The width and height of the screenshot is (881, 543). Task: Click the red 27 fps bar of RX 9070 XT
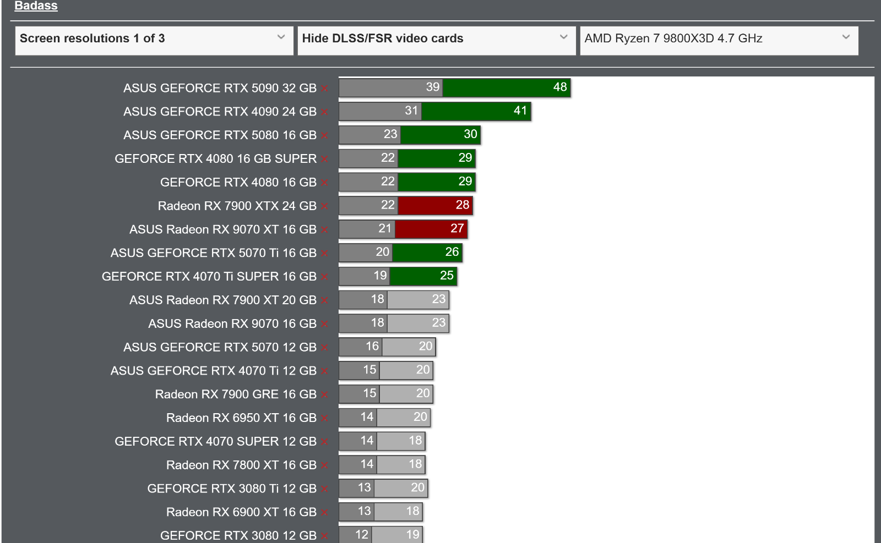click(x=431, y=229)
